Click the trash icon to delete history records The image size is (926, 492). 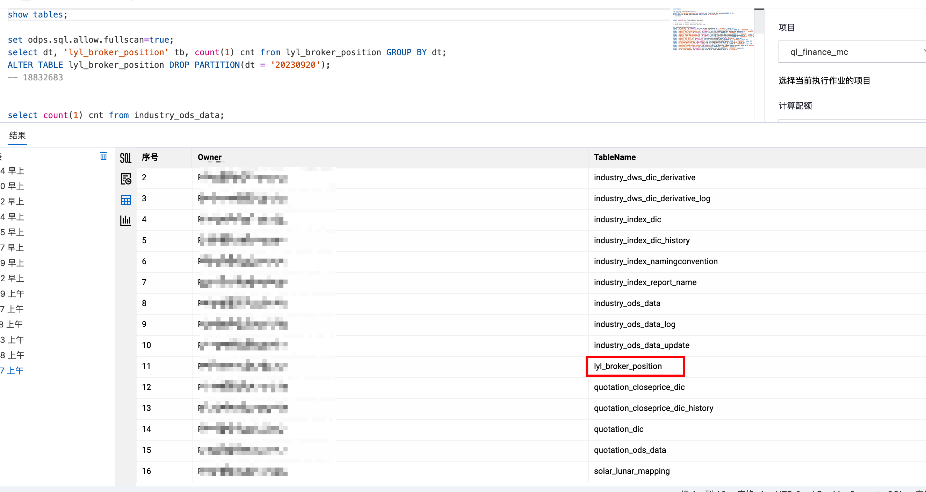(103, 156)
